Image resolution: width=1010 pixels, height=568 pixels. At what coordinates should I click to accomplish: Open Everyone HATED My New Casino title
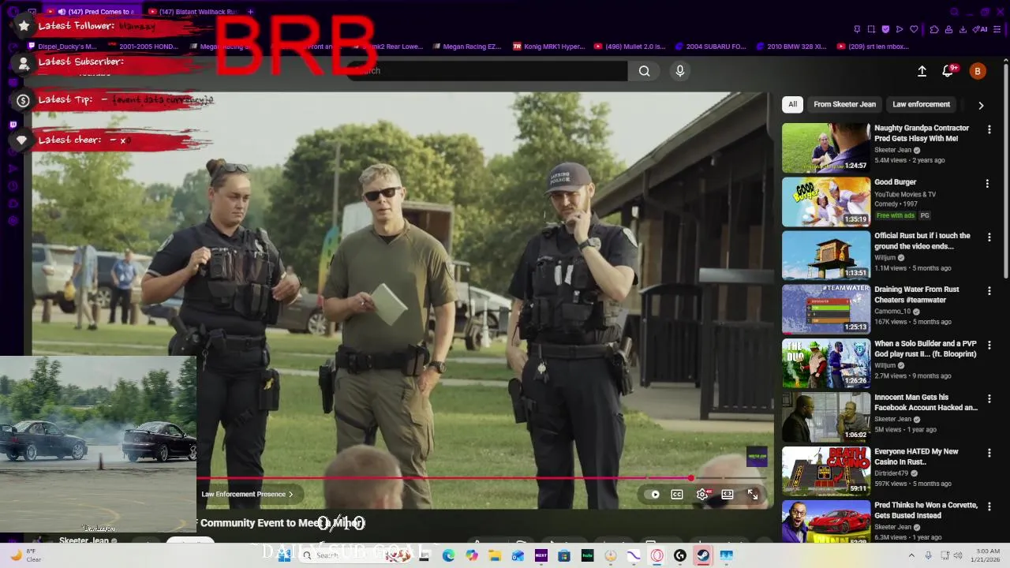pos(916,457)
